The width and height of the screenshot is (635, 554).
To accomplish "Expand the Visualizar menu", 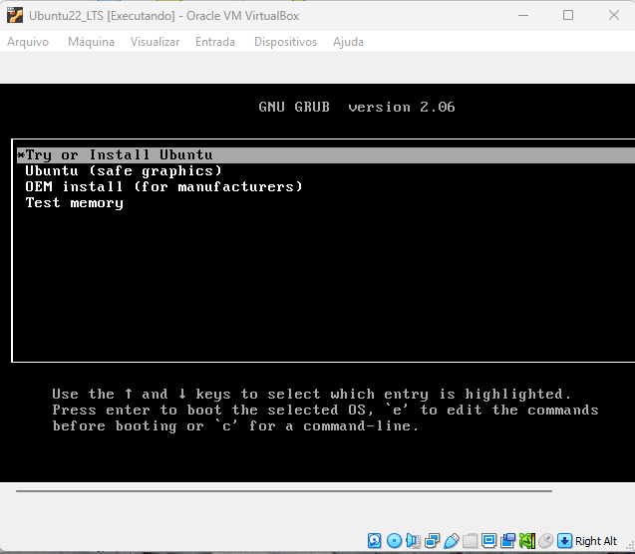I will [x=155, y=42].
